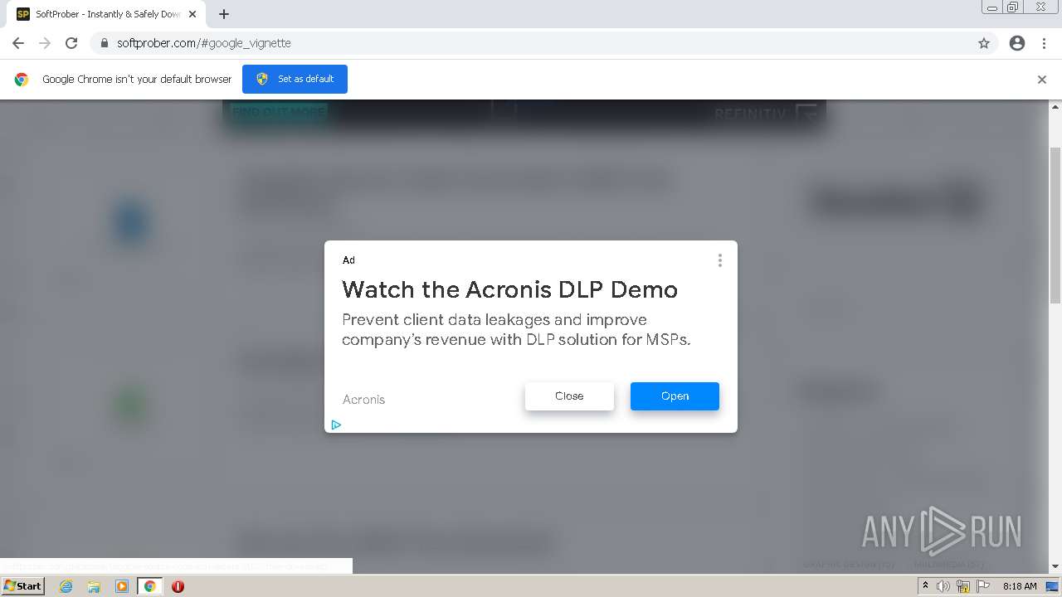This screenshot has width=1062, height=597.
Task: Open the Chrome profile avatar menu
Action: click(1017, 43)
